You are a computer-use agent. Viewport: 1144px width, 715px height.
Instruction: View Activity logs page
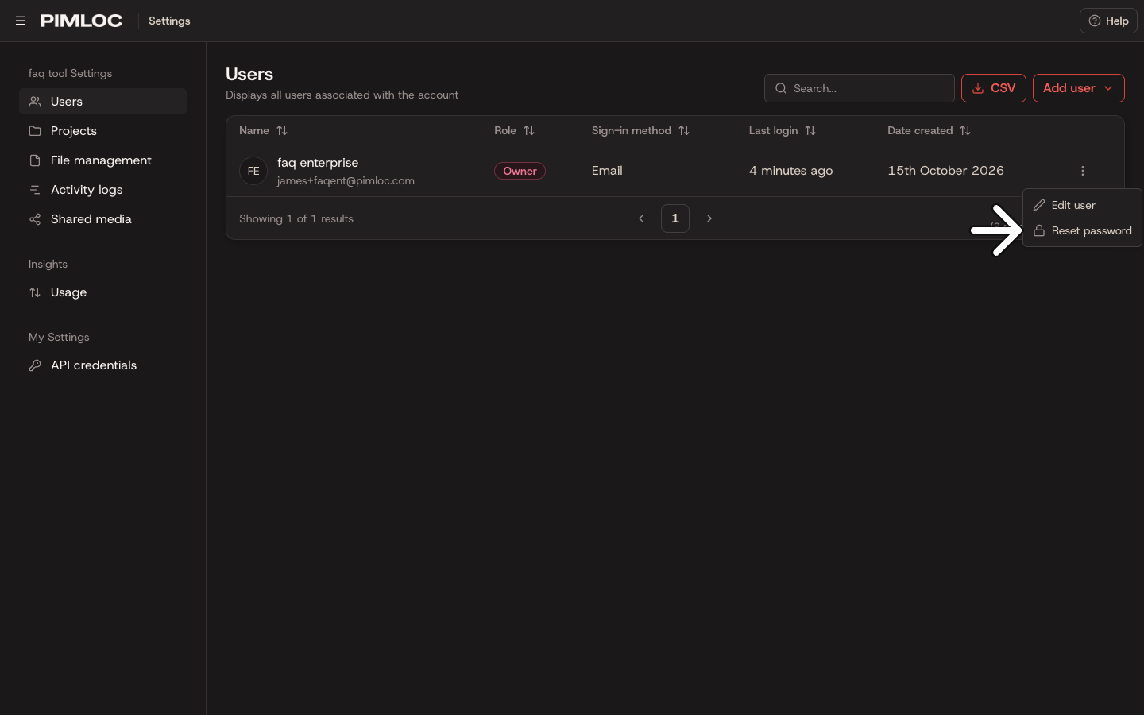pos(102,190)
